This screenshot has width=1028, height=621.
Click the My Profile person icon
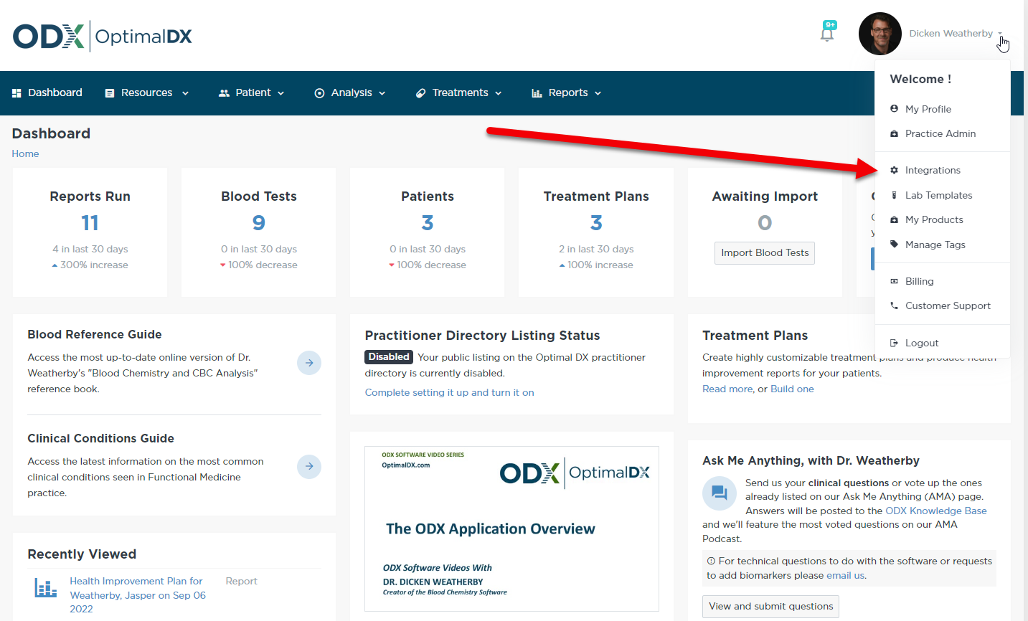pos(894,109)
